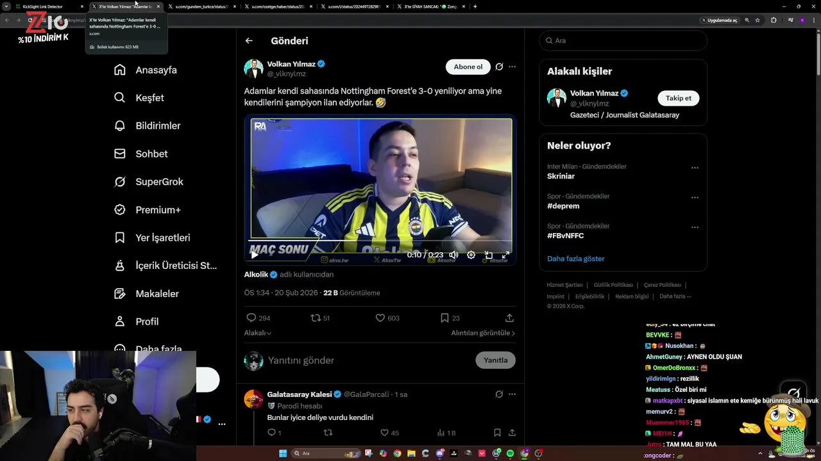The width and height of the screenshot is (821, 461).
Task: Follow Volkan Yılmaz with Takip et
Action: [678, 98]
